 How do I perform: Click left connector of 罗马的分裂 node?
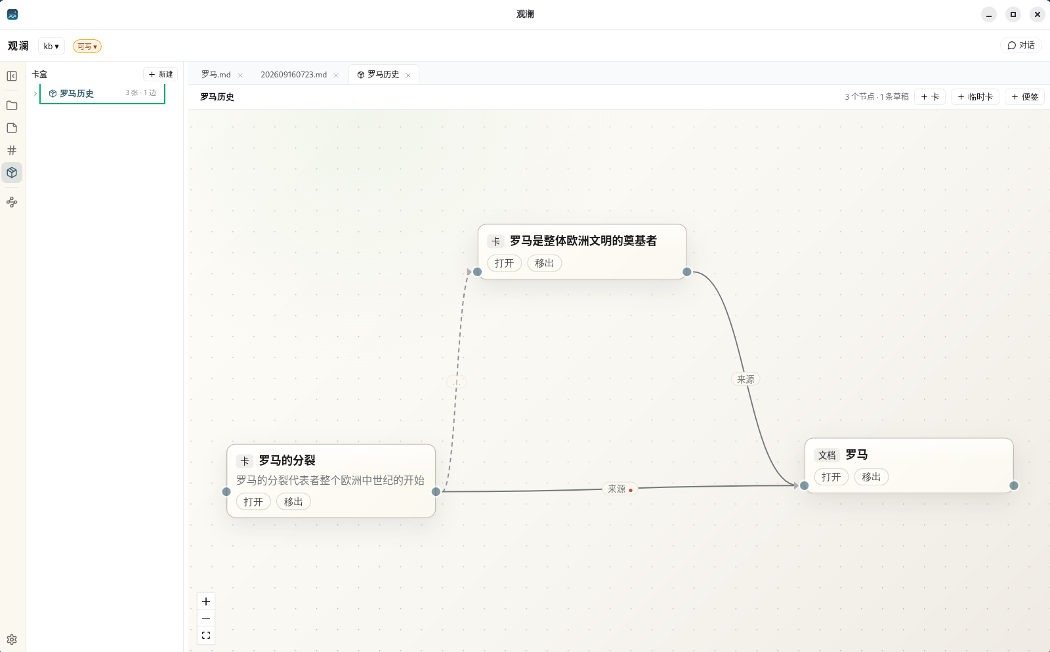coord(226,491)
